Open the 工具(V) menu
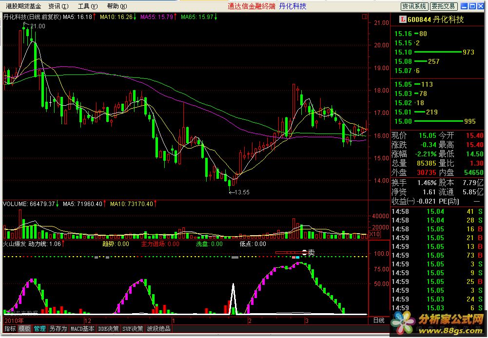Image resolution: width=488 pixels, height=338 pixels. (x=87, y=6)
